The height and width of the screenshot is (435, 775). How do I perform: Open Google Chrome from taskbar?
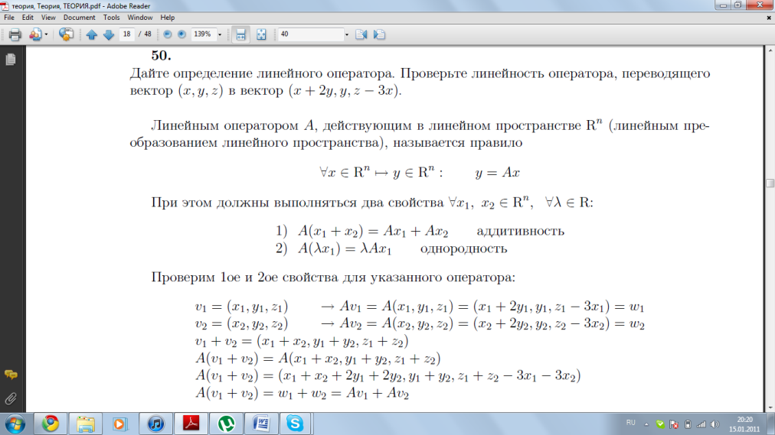pyautogui.click(x=51, y=424)
